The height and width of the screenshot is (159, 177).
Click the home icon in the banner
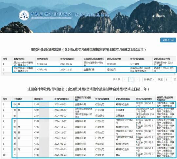[x=153, y=16]
